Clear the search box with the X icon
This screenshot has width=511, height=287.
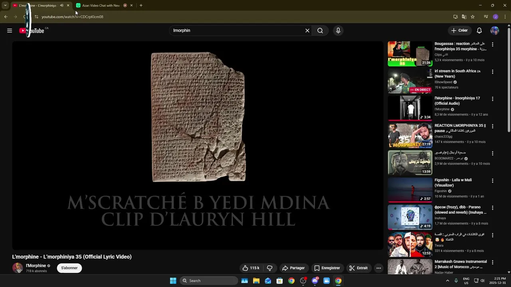(307, 30)
